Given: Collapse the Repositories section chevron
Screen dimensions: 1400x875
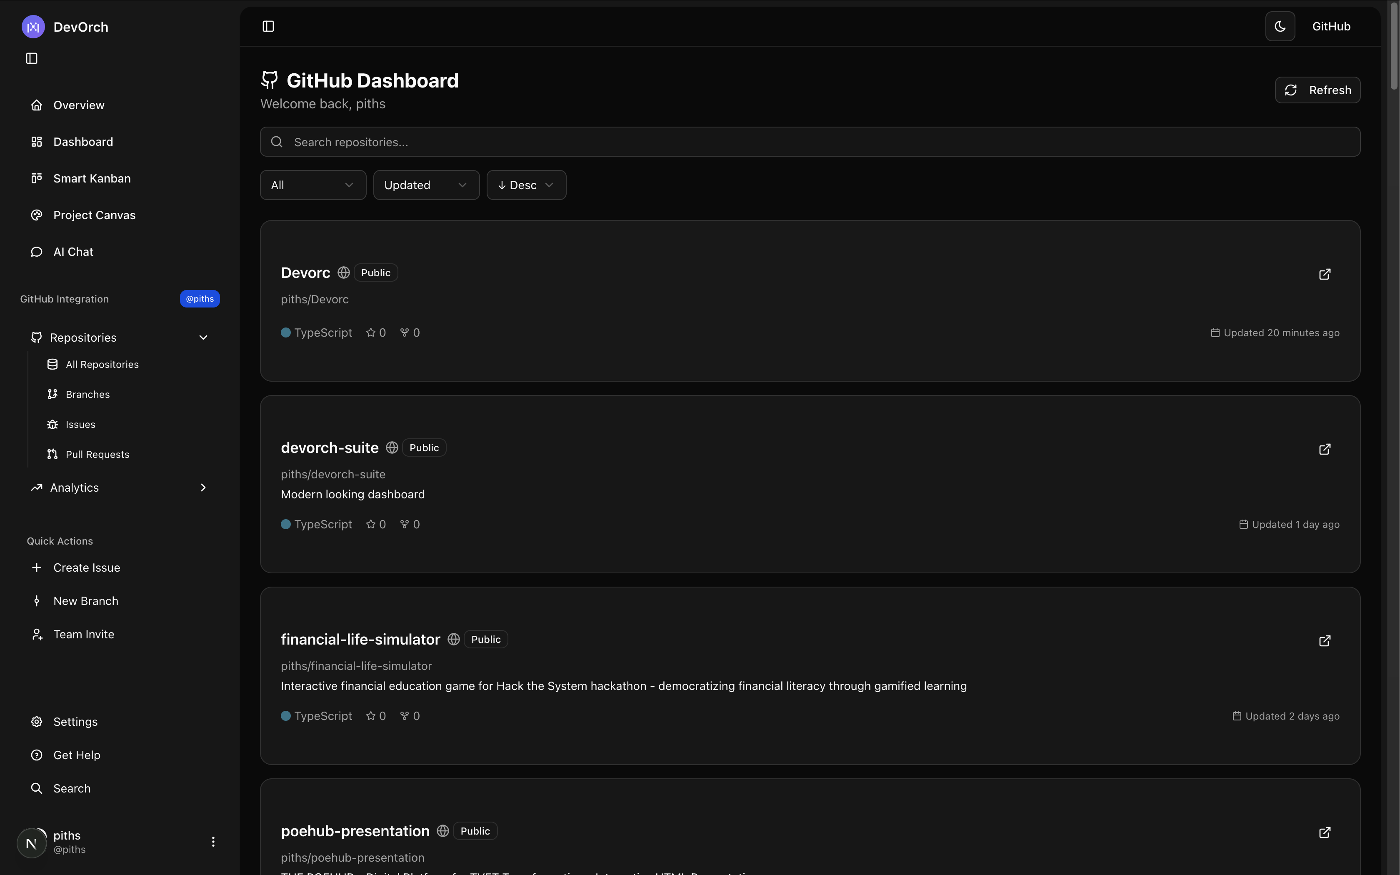Looking at the screenshot, I should [203, 337].
